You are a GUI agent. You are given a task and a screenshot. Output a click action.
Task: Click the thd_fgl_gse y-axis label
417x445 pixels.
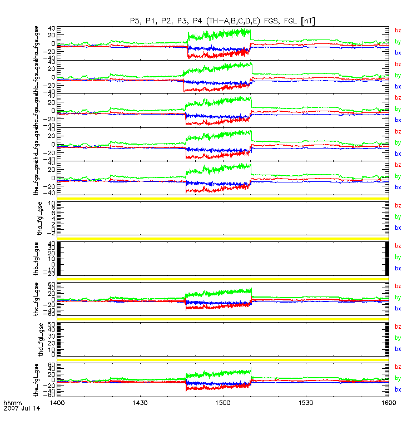tap(41, 339)
